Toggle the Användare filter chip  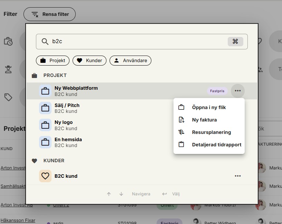click(x=130, y=60)
